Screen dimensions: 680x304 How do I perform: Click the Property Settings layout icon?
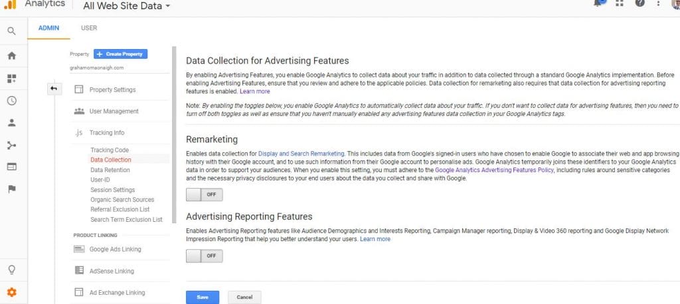coord(79,89)
